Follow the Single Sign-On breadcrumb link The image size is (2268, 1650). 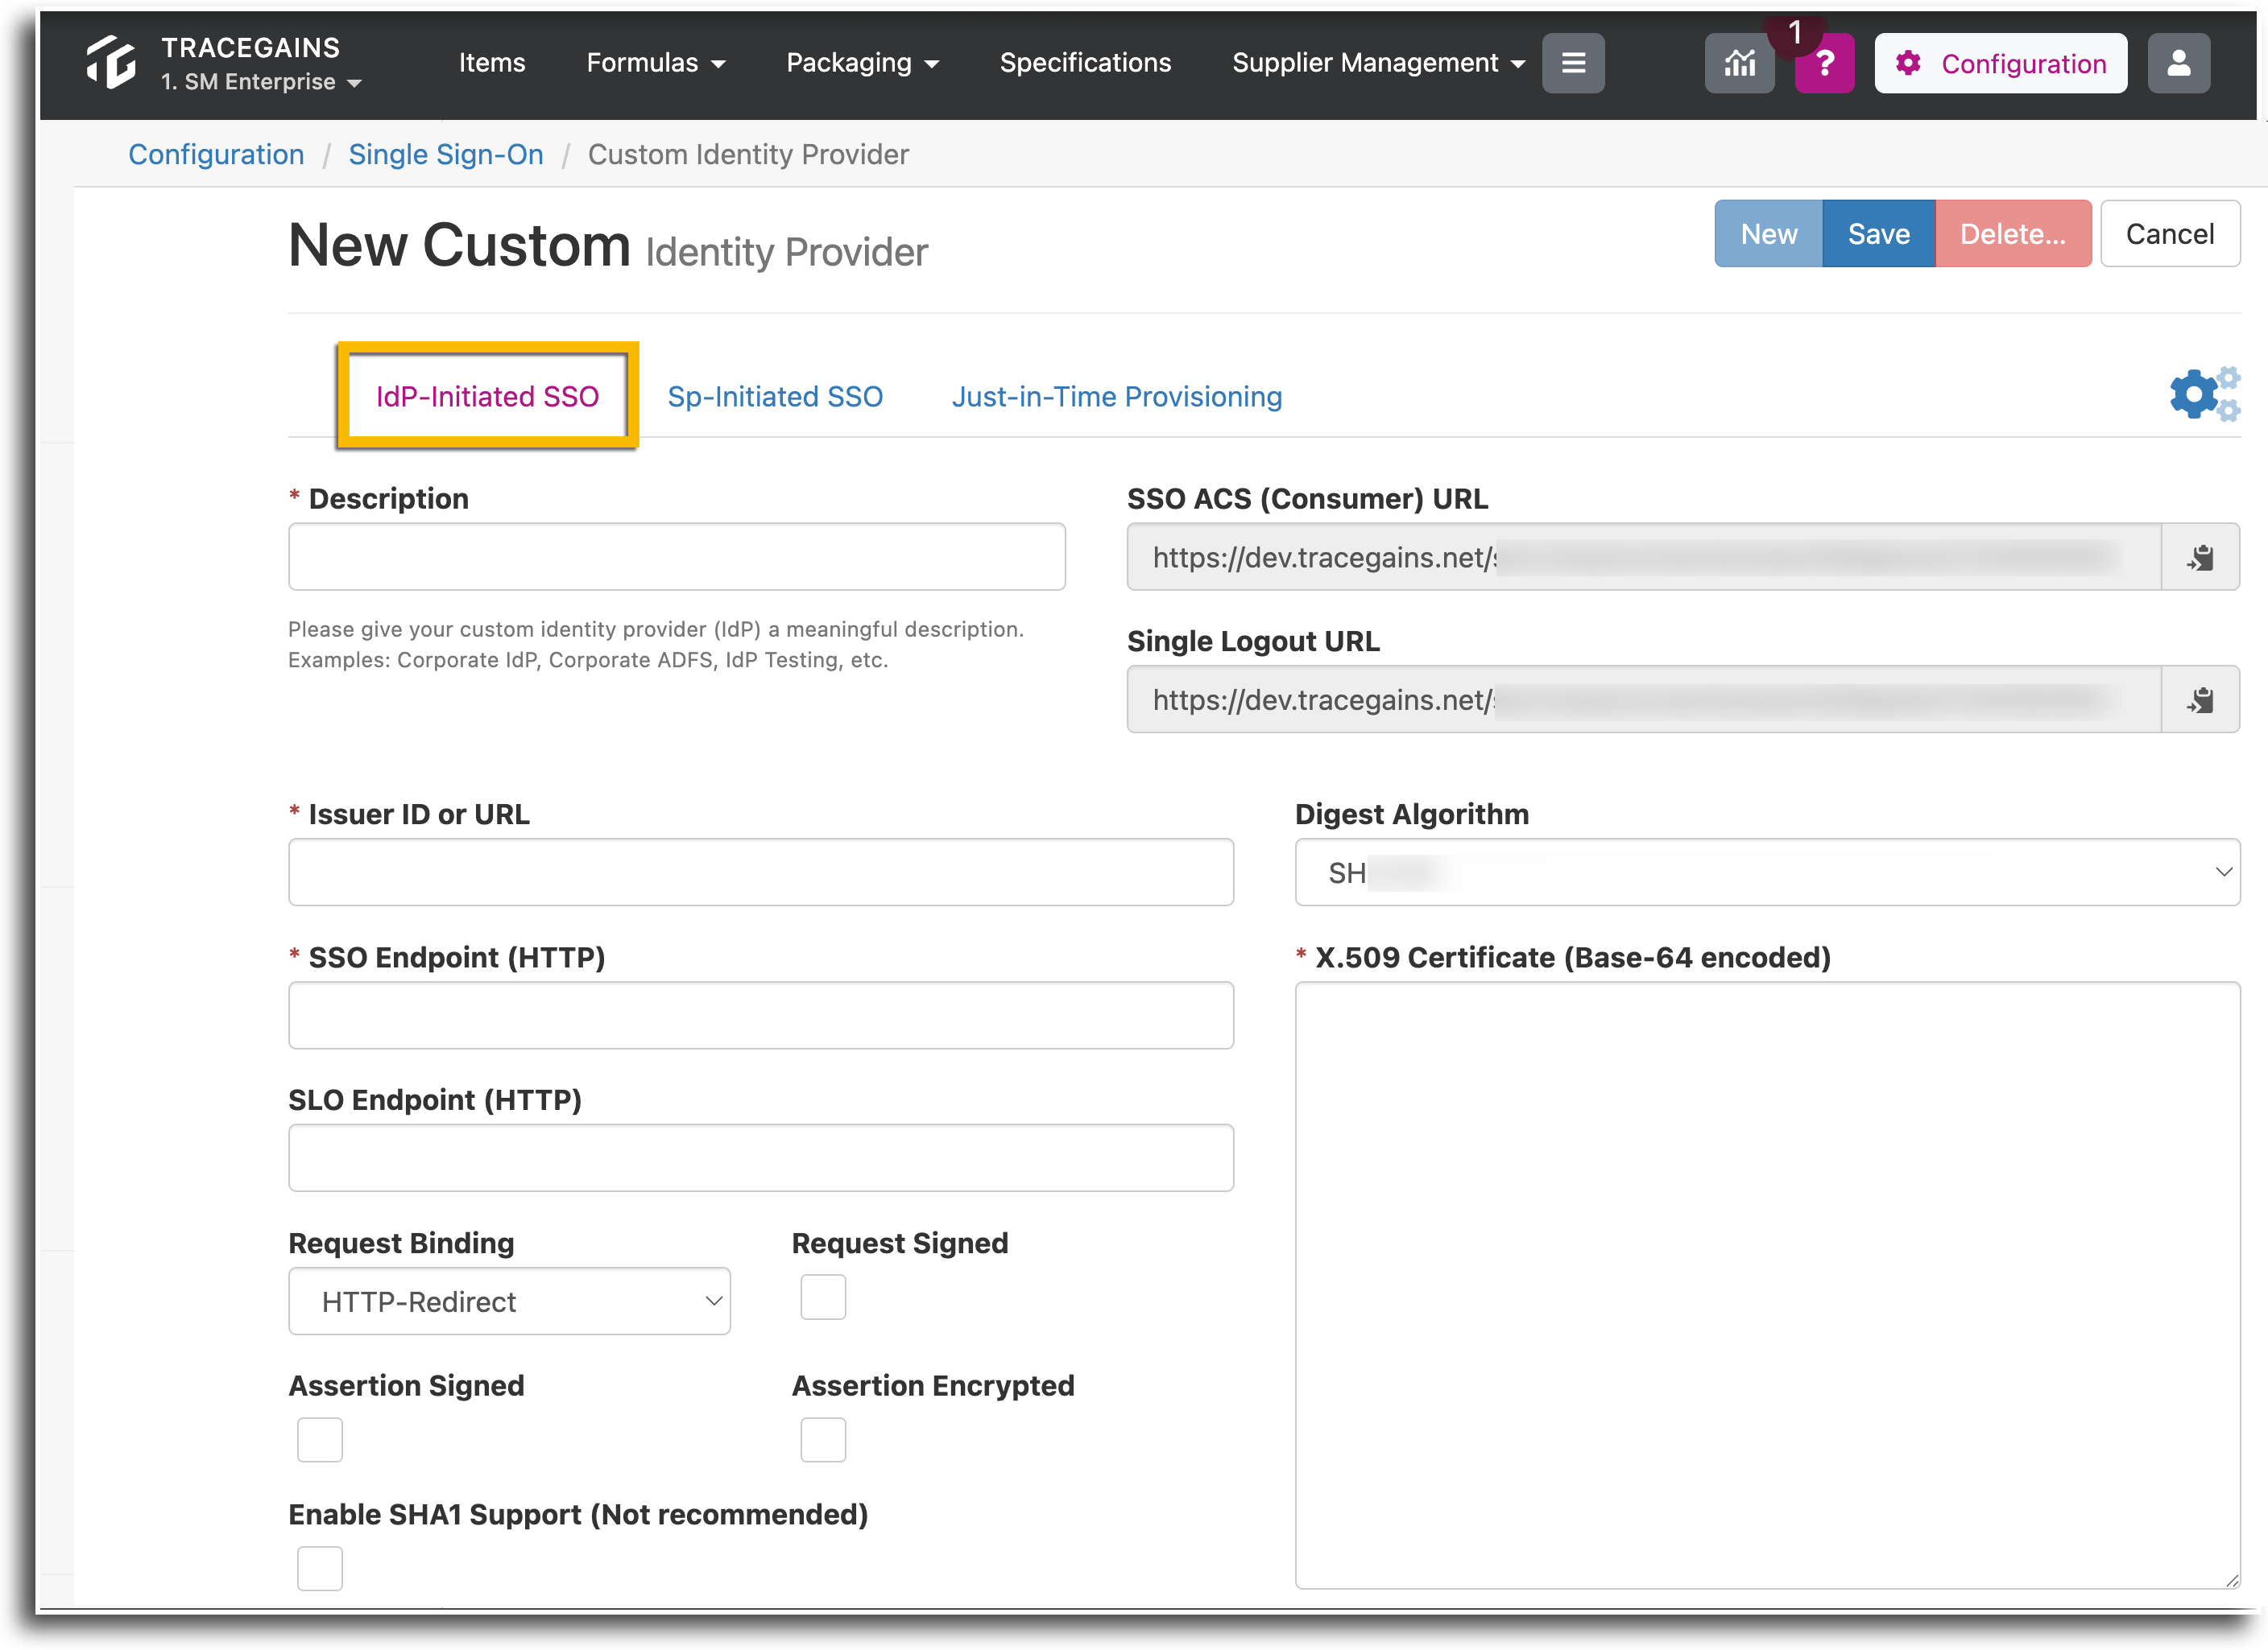pyautogui.click(x=446, y=154)
